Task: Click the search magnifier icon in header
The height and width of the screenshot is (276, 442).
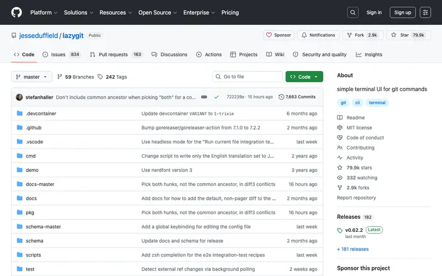Action: 352,12
